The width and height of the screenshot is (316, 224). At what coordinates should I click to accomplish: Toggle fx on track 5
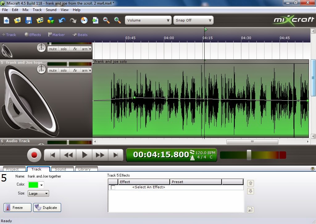pyautogui.click(x=75, y=70)
